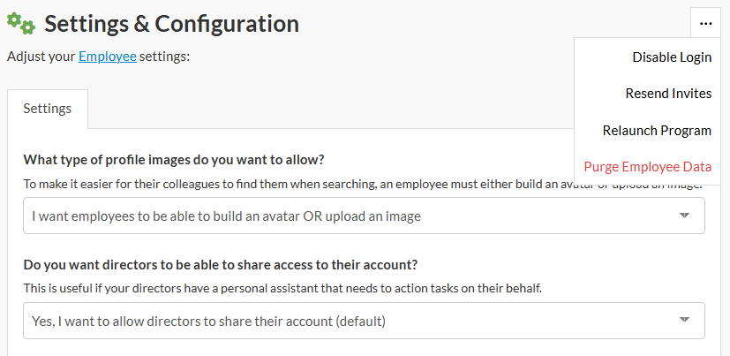
Task: Choose Resend Invites in the menu
Action: pyautogui.click(x=667, y=94)
